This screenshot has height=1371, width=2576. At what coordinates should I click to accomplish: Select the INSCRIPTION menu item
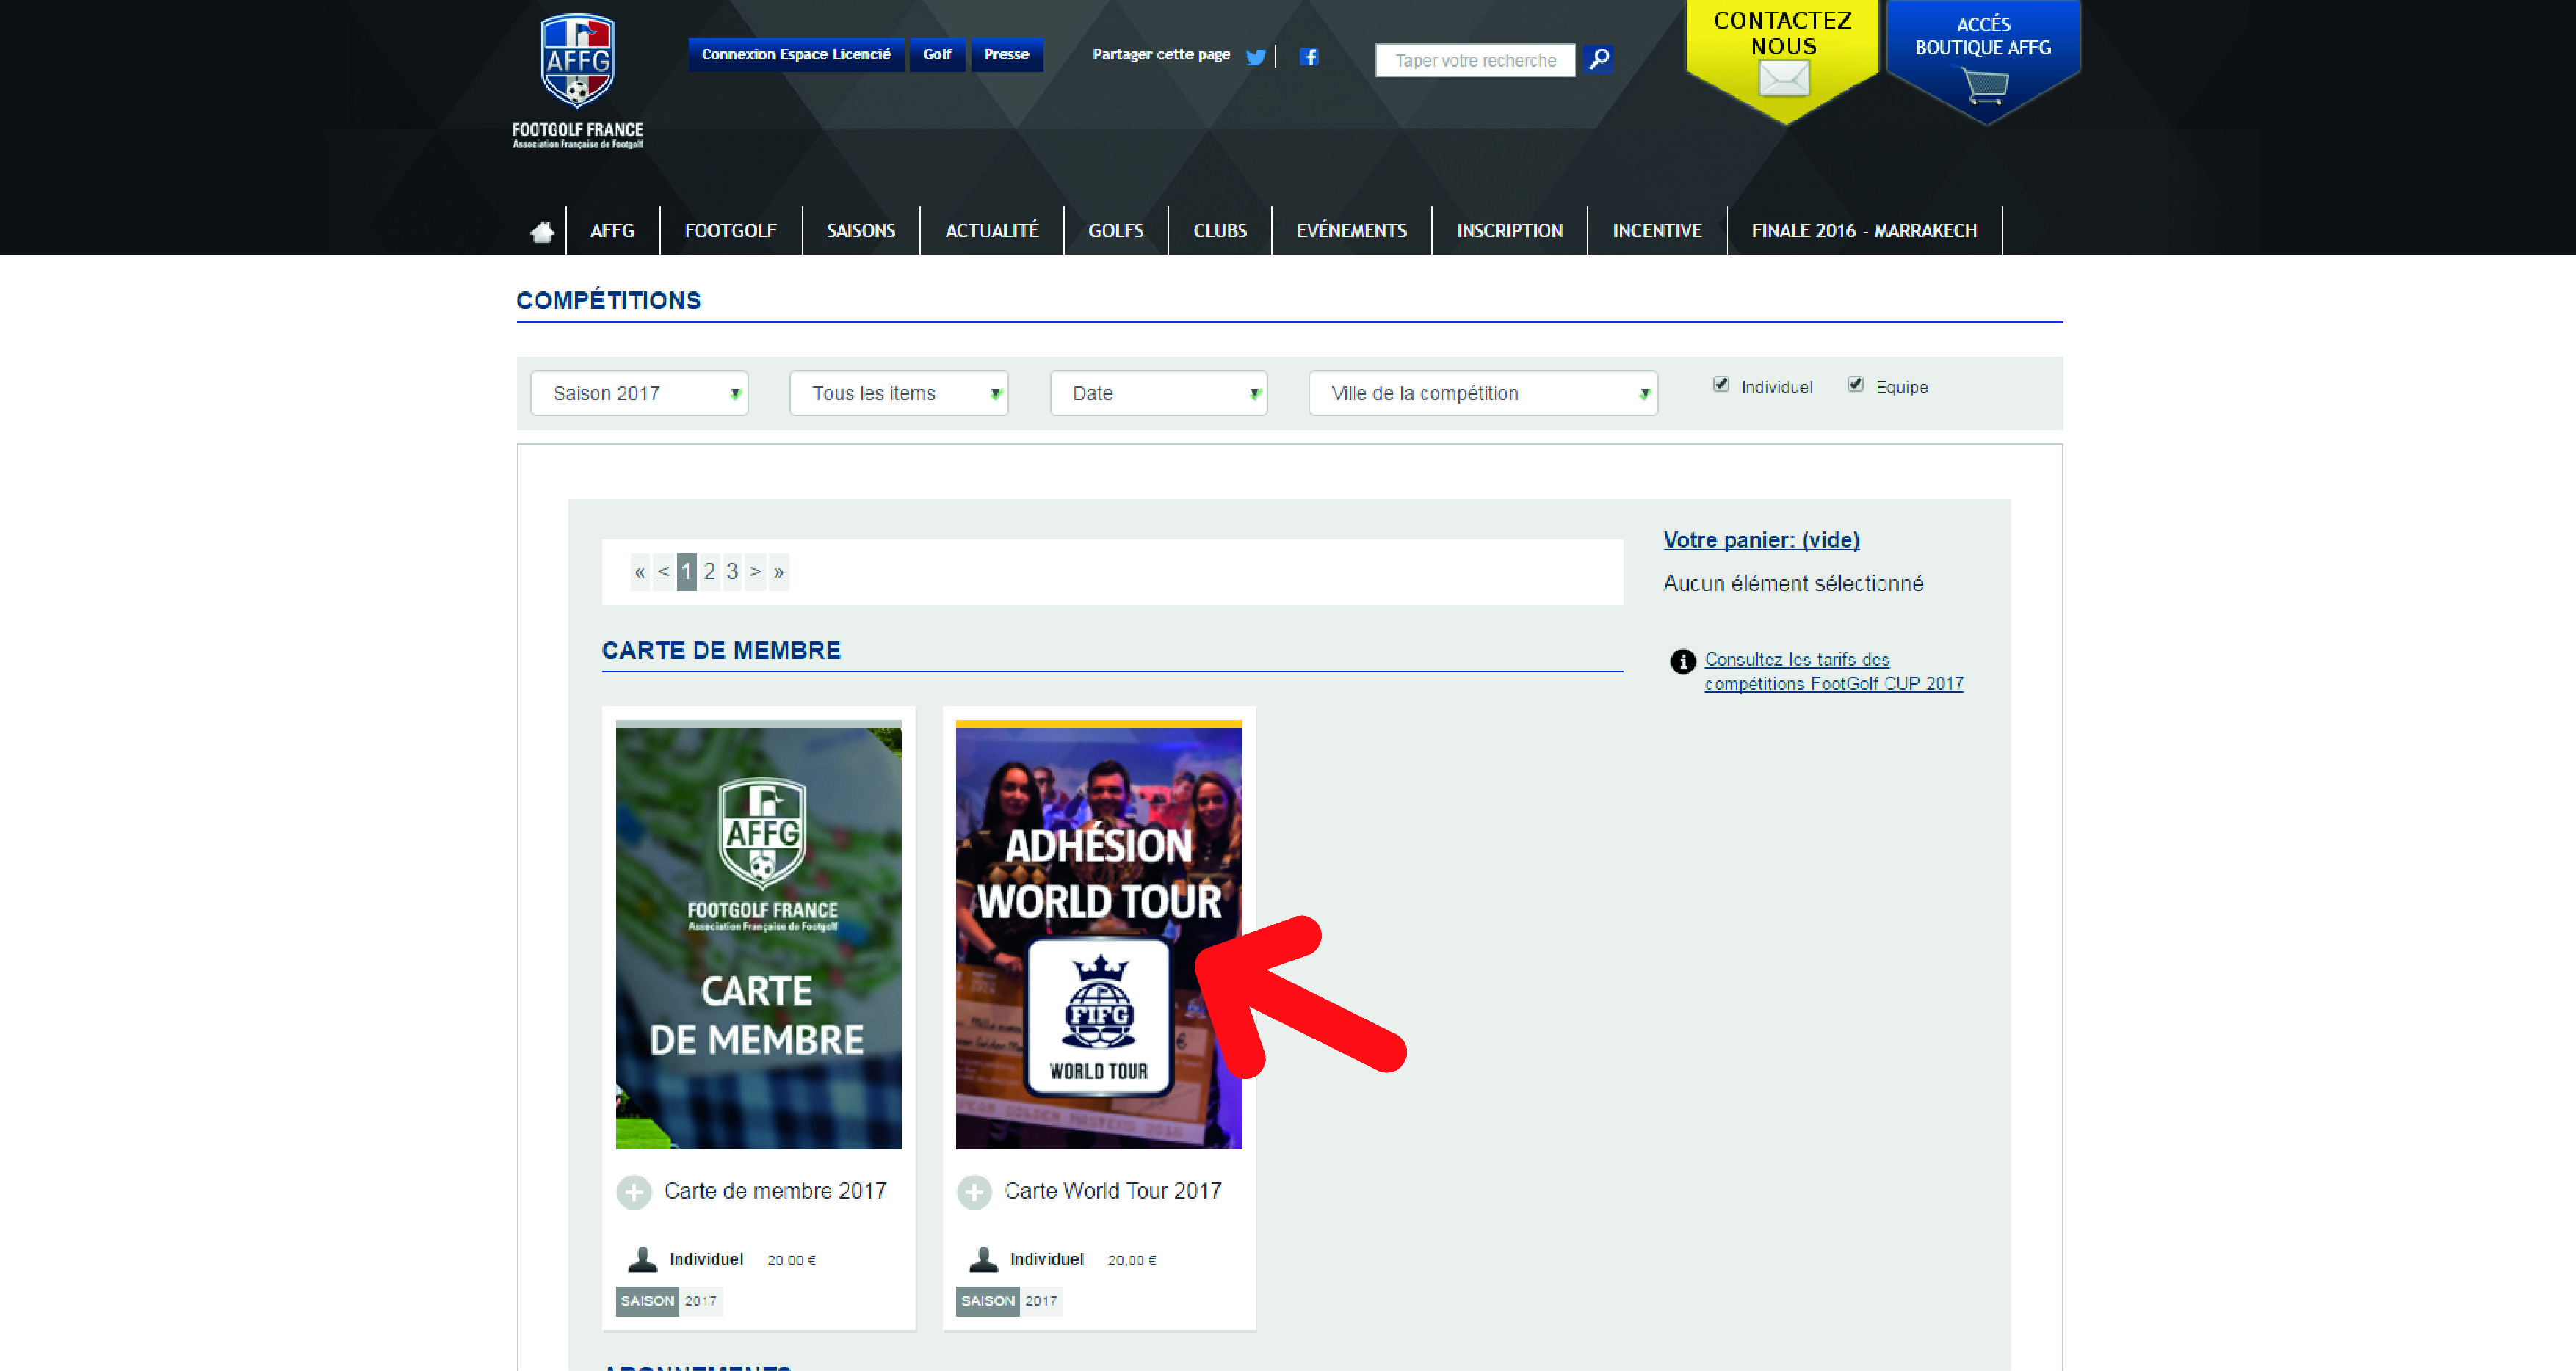[x=1508, y=231]
